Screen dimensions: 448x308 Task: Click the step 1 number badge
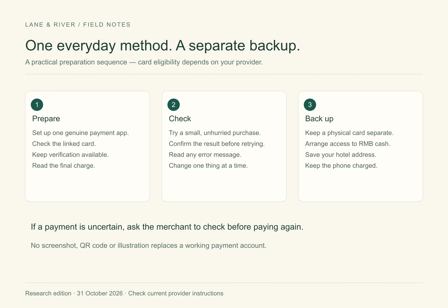(37, 105)
